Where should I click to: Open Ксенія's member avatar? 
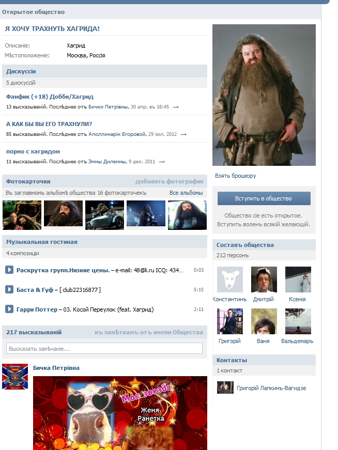coord(298,279)
